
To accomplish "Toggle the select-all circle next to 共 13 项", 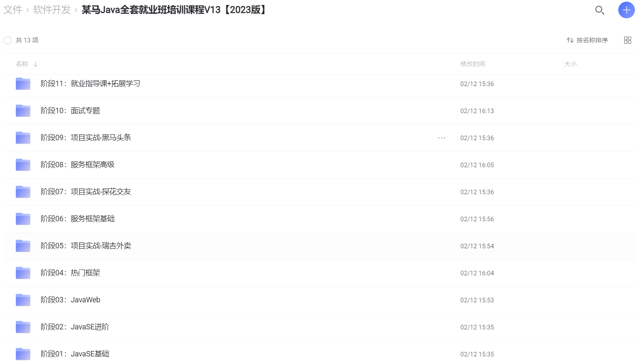I will [7, 40].
